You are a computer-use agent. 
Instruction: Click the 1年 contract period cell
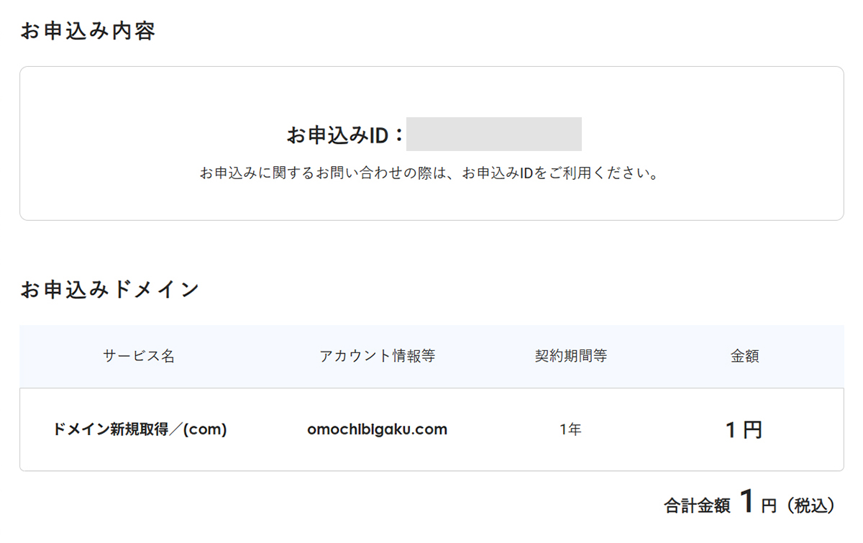(x=570, y=430)
